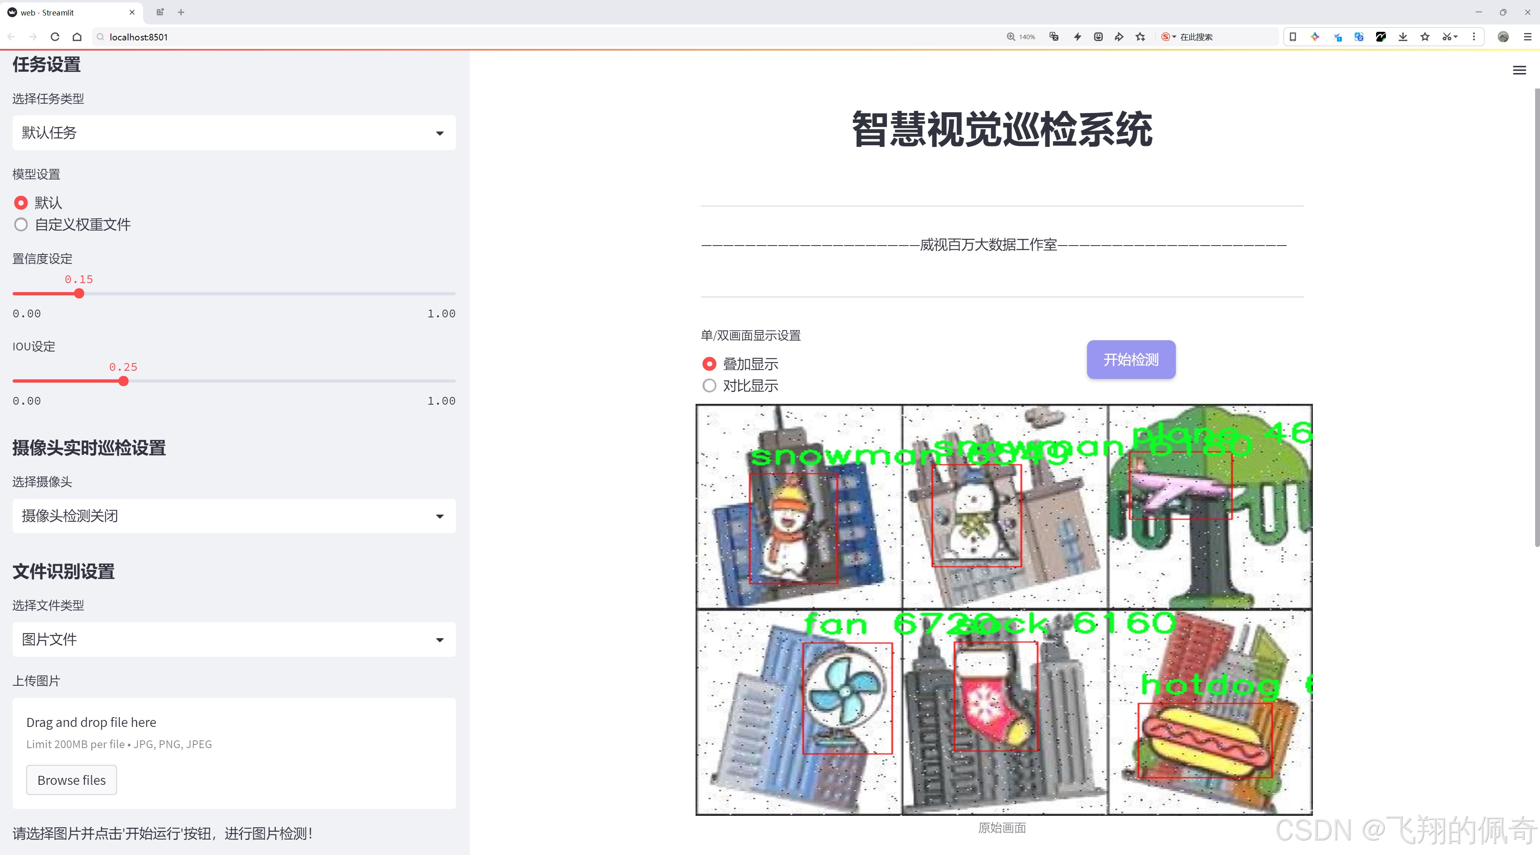This screenshot has width=1540, height=855.
Task: Click the browser profile avatar
Action: [x=1504, y=36]
